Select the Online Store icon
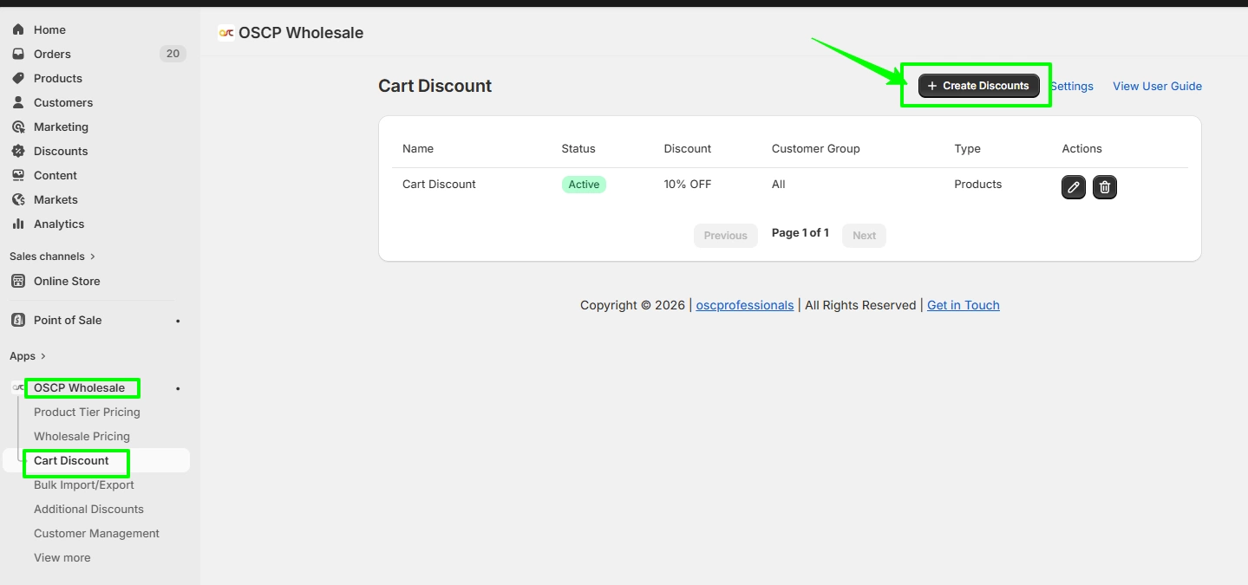The image size is (1248, 585). [18, 281]
